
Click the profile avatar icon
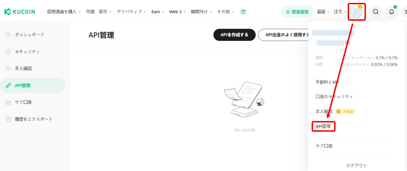pos(357,12)
